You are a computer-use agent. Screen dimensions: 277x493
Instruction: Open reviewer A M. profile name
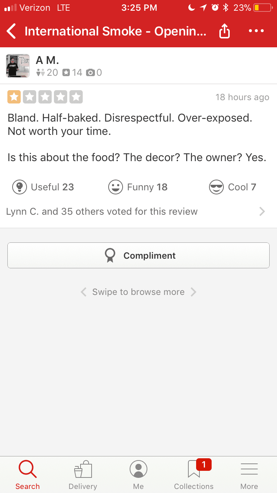[x=47, y=60]
